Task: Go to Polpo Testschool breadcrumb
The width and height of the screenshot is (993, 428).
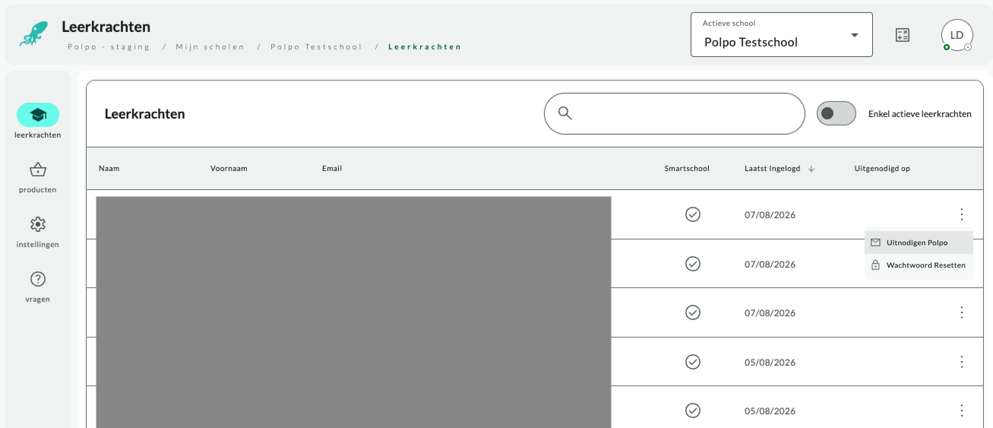Action: pos(316,47)
